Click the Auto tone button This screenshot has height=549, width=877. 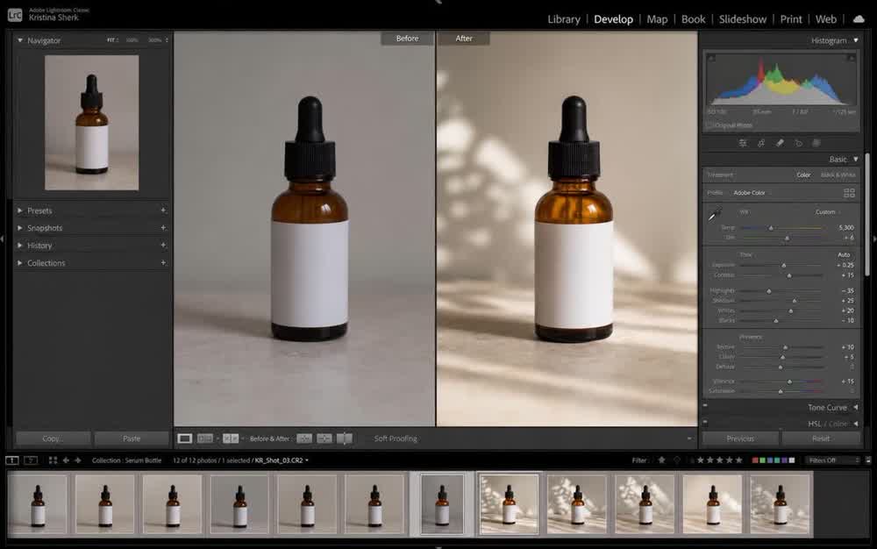(844, 254)
